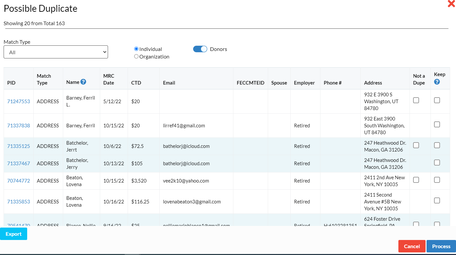Open the Match Type dropdown
Image resolution: width=456 pixels, height=255 pixels.
tap(56, 52)
